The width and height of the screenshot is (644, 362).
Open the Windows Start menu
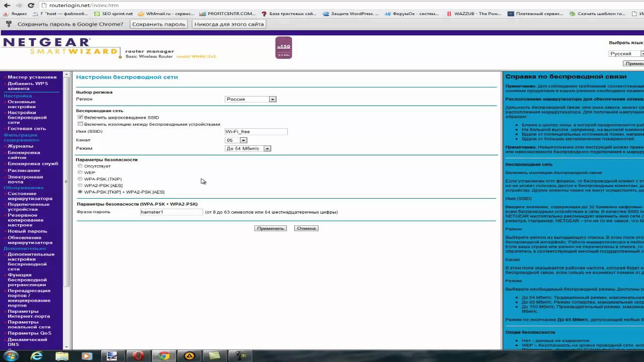tap(11, 356)
